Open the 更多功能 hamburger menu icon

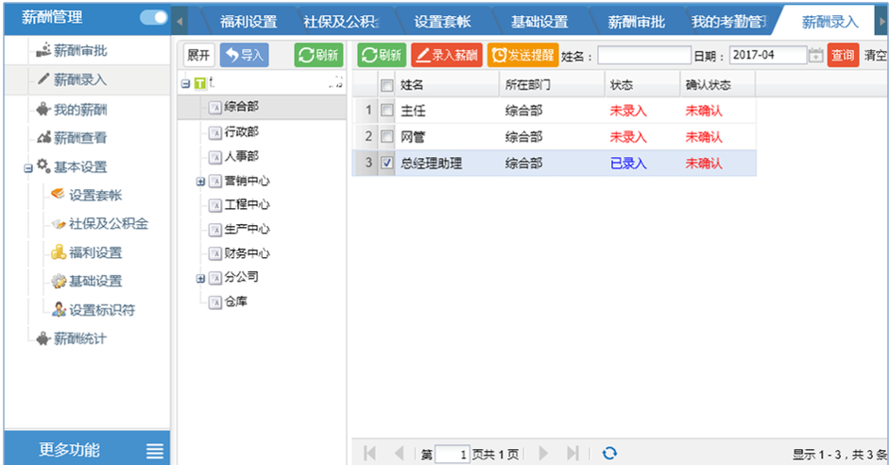coord(154,451)
